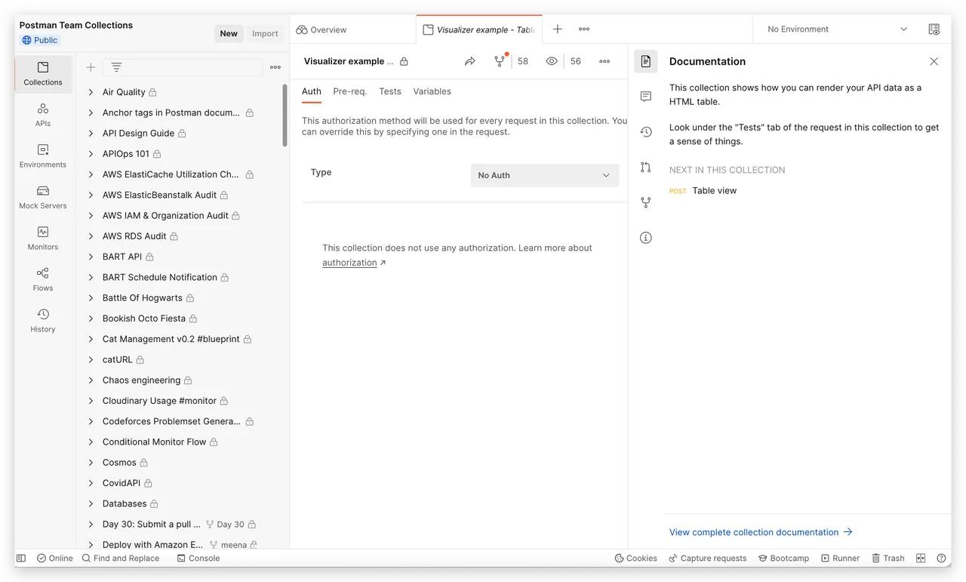The image size is (966, 582).
Task: Open the Trash from the status bar
Action: pos(888,559)
